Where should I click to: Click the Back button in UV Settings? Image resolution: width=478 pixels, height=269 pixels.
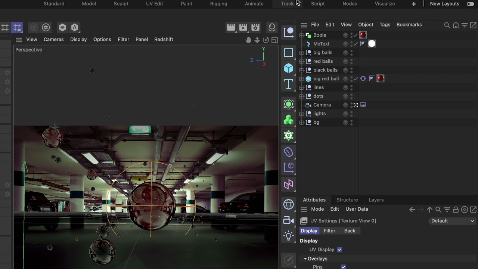pyautogui.click(x=350, y=231)
